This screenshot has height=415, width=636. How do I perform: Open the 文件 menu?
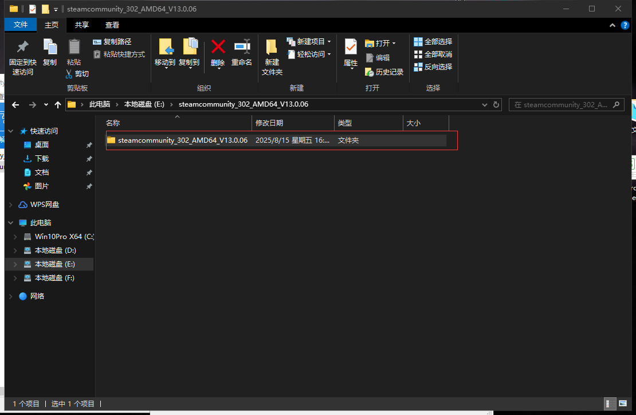(x=20, y=25)
